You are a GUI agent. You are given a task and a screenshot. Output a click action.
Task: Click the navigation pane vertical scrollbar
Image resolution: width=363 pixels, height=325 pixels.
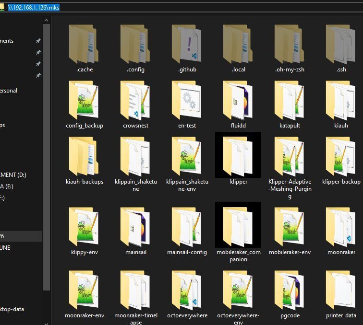pos(46,157)
